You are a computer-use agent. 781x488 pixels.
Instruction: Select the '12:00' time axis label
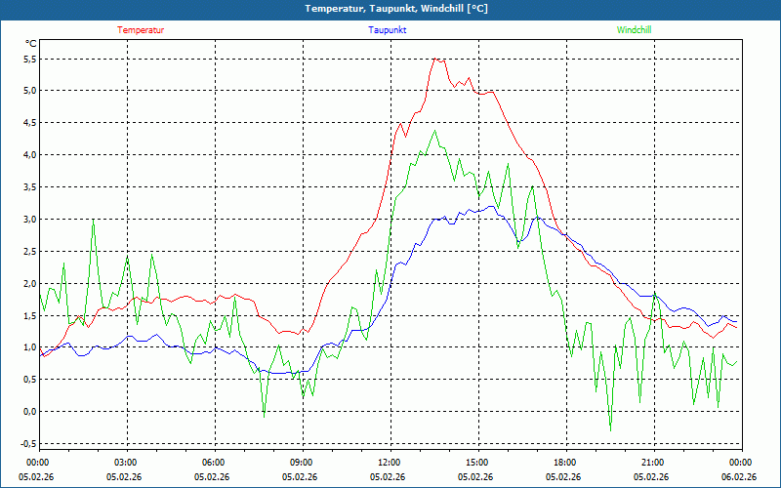389,463
